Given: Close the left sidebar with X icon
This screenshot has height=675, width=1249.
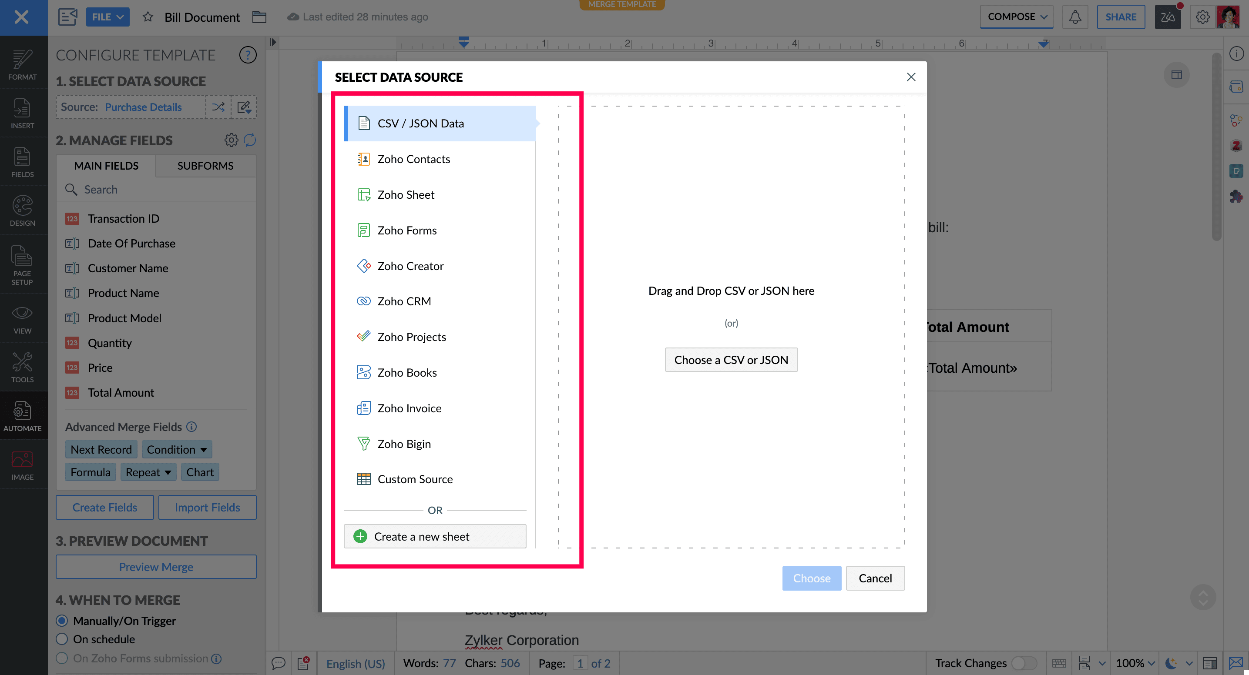Looking at the screenshot, I should 21,17.
